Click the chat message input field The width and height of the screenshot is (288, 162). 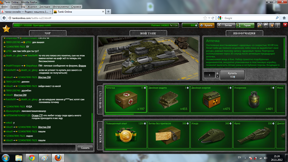click(x=39, y=148)
